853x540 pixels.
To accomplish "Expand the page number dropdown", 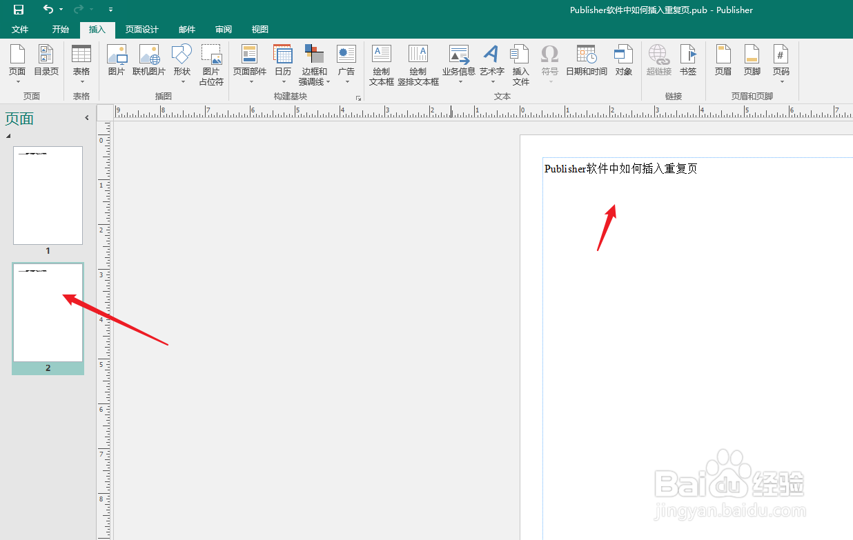I will tap(781, 81).
